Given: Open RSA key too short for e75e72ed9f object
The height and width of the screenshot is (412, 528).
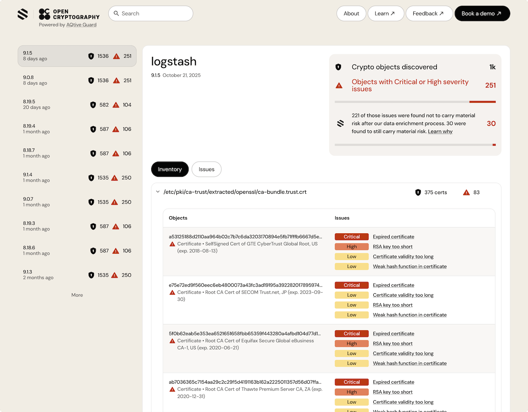Looking at the screenshot, I should point(393,305).
